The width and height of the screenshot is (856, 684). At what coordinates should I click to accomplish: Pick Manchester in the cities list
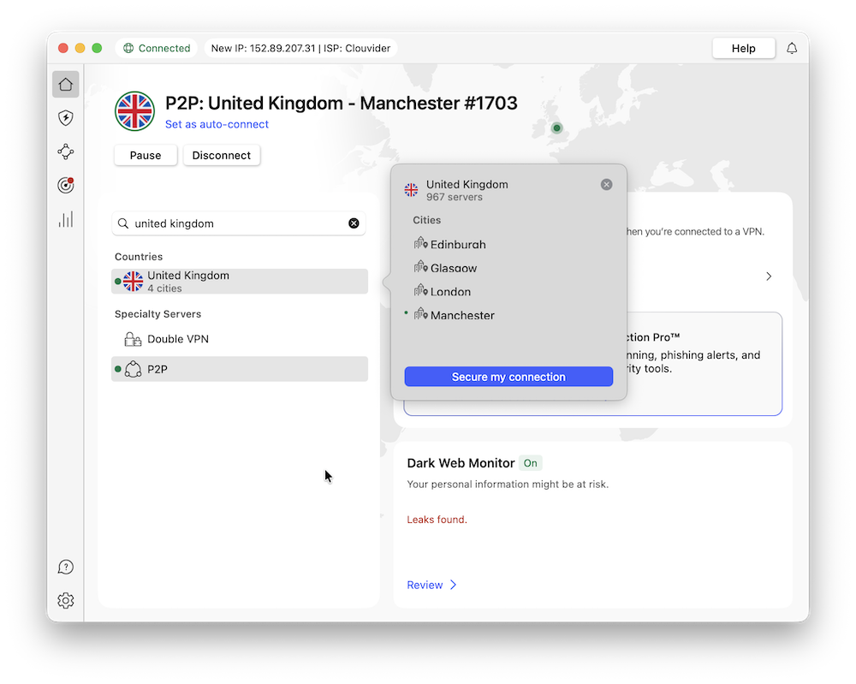pyautogui.click(x=462, y=315)
